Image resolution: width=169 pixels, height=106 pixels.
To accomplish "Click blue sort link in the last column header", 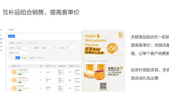I will (77, 66).
